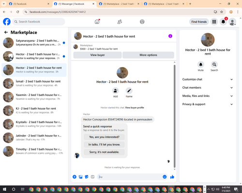Open Jatinder conversation
Screen dimensions: 242x193
(x=34, y=138)
